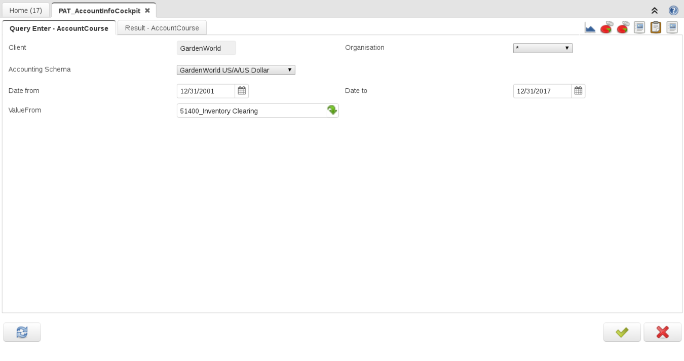The height and width of the screenshot is (361, 684).
Task: Open the help icon at top right
Action: tap(673, 10)
